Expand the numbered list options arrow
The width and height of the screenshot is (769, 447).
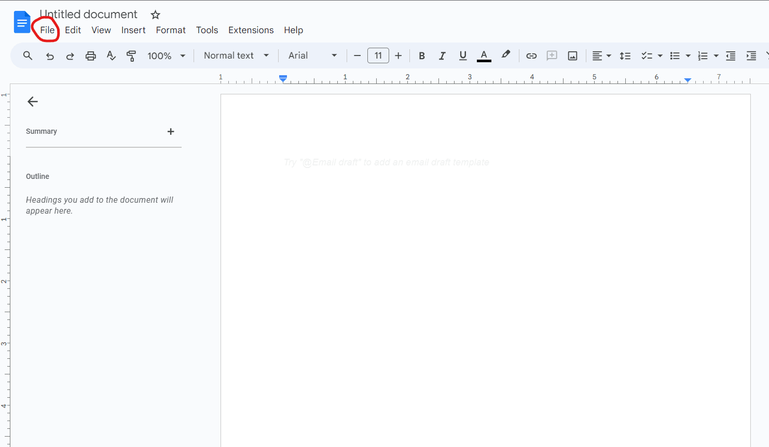tap(716, 56)
